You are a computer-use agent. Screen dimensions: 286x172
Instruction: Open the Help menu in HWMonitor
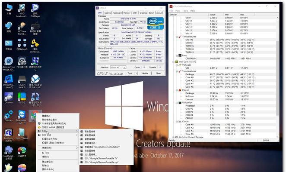pyautogui.click(x=193, y=11)
